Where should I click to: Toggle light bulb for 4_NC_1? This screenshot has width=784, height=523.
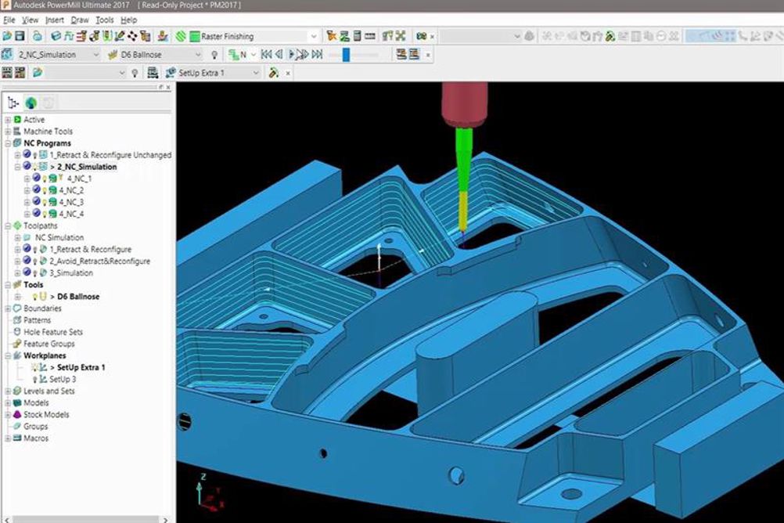click(x=44, y=179)
